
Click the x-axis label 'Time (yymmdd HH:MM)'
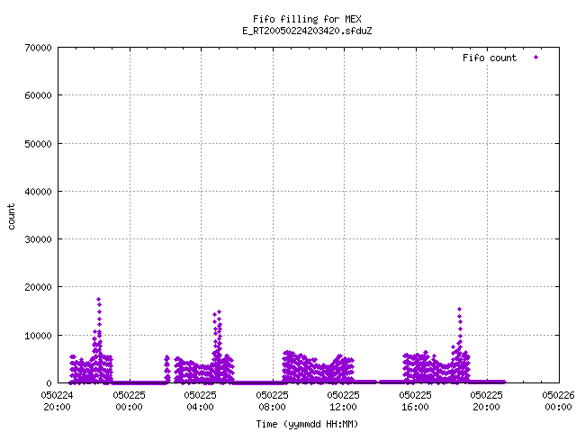[x=307, y=424]
